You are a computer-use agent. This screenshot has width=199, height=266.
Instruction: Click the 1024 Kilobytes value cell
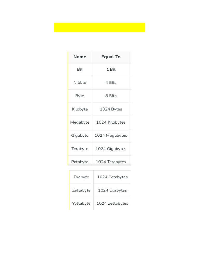pos(111,123)
